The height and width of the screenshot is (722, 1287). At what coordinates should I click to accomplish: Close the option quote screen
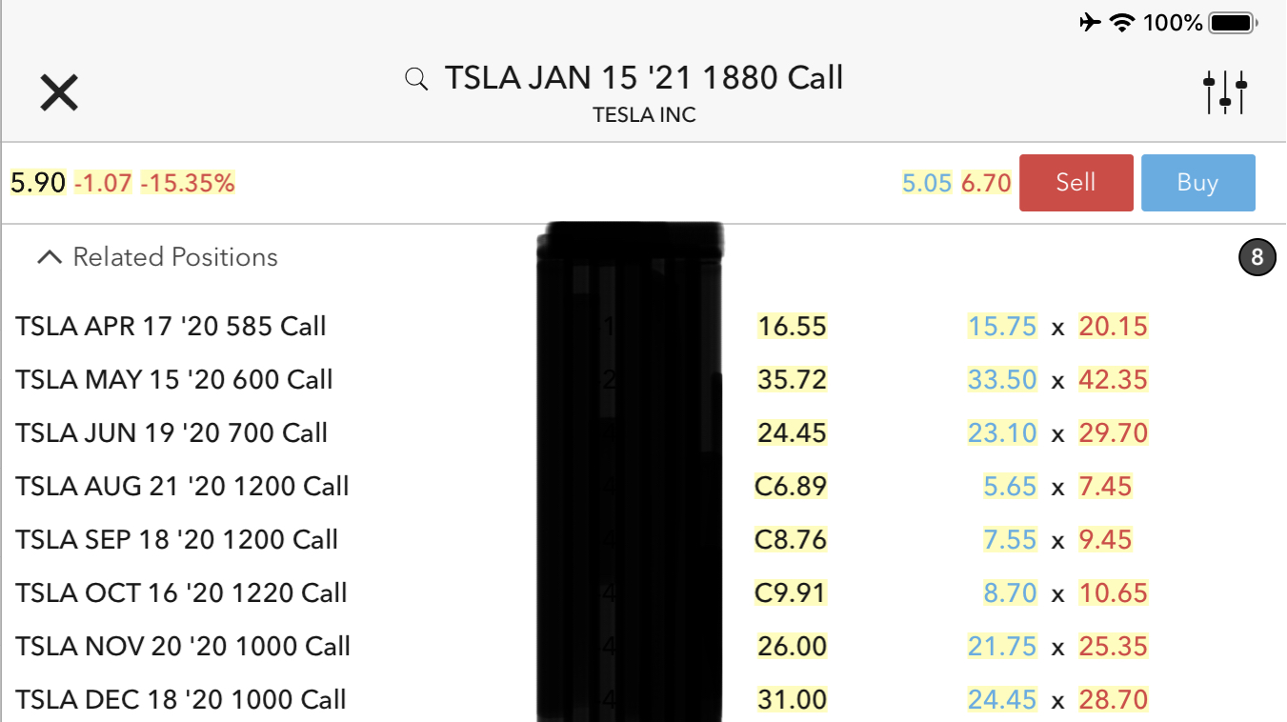[58, 93]
